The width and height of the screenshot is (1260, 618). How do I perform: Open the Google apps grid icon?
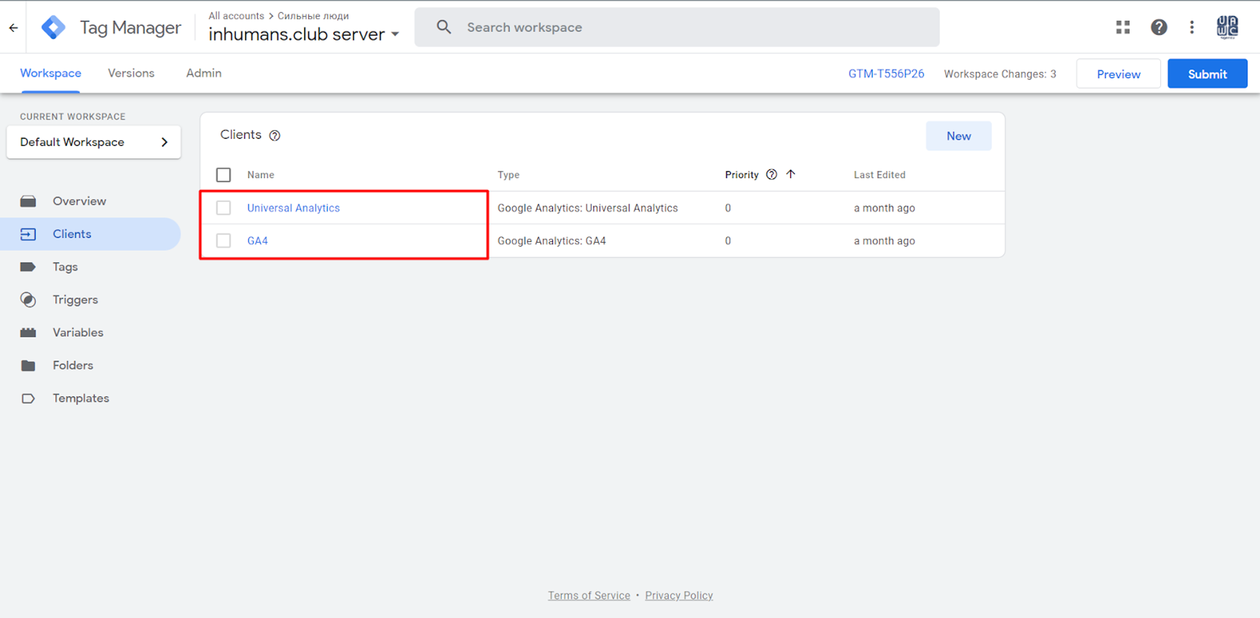click(1123, 27)
